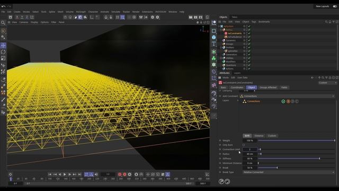Screen dimensions: 339x191
Task: Open the Add Constraint Connections dropdown
Action: (x=287, y=96)
